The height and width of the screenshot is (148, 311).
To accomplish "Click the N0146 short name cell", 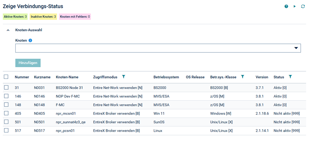I will [39, 96].
